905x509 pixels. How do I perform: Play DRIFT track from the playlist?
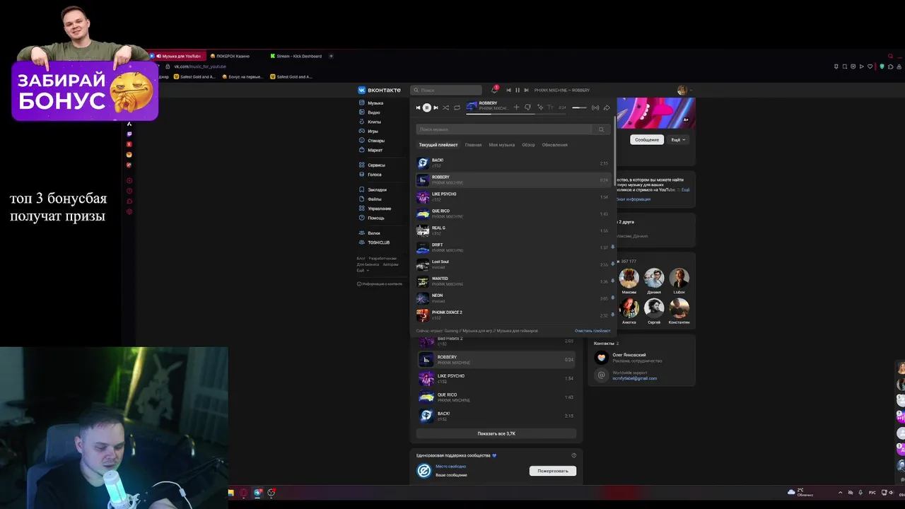pyautogui.click(x=513, y=247)
